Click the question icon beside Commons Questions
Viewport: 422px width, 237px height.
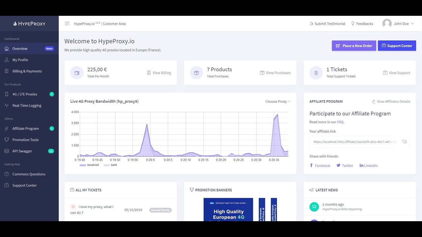pyautogui.click(x=7, y=174)
